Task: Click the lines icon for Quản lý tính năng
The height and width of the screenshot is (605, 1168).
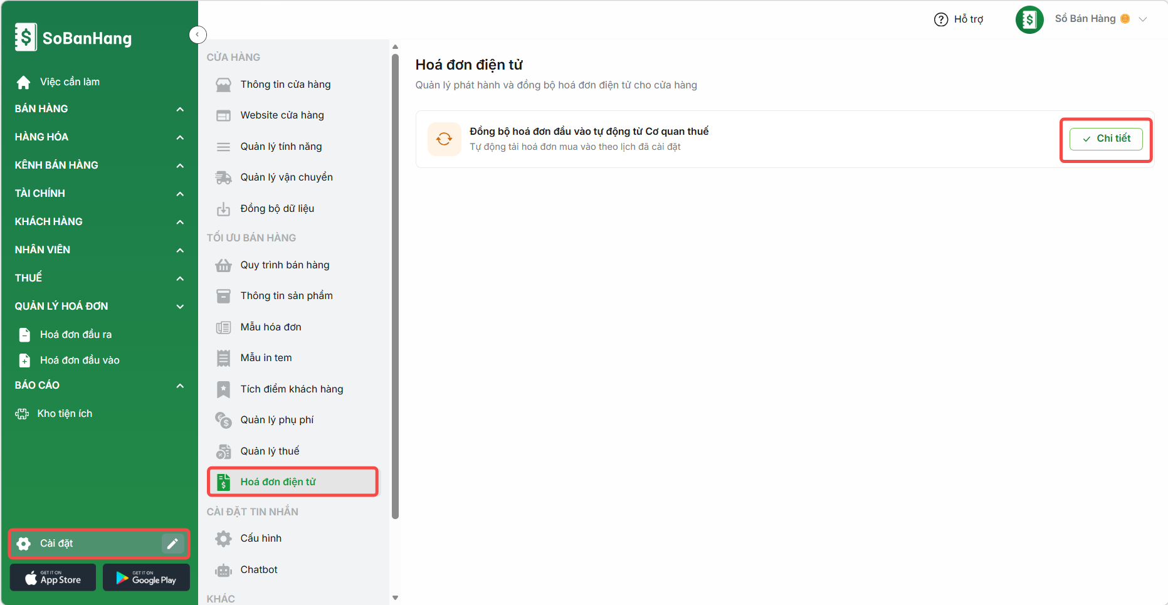Action: point(223,147)
